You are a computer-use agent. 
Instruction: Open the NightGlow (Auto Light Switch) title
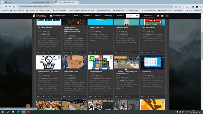click(x=48, y=72)
